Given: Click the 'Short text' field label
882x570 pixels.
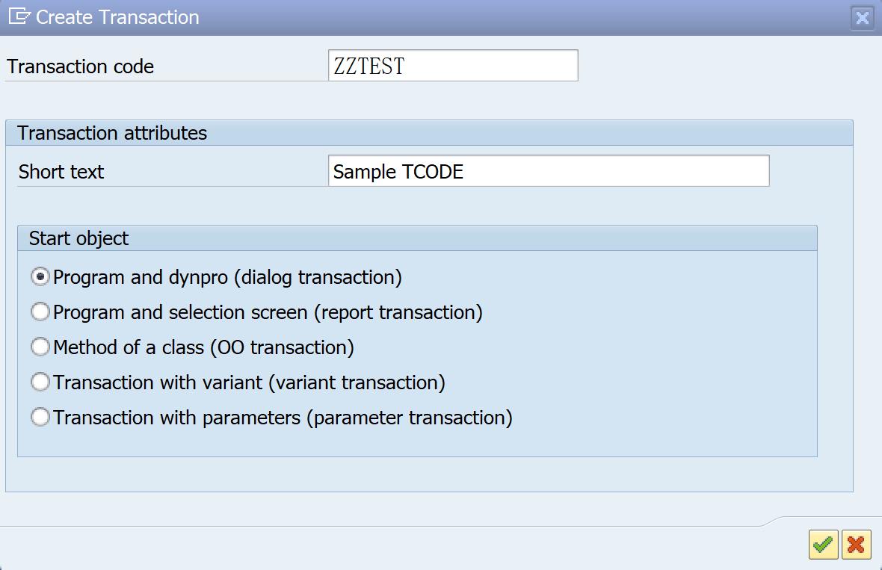Looking at the screenshot, I should (61, 172).
